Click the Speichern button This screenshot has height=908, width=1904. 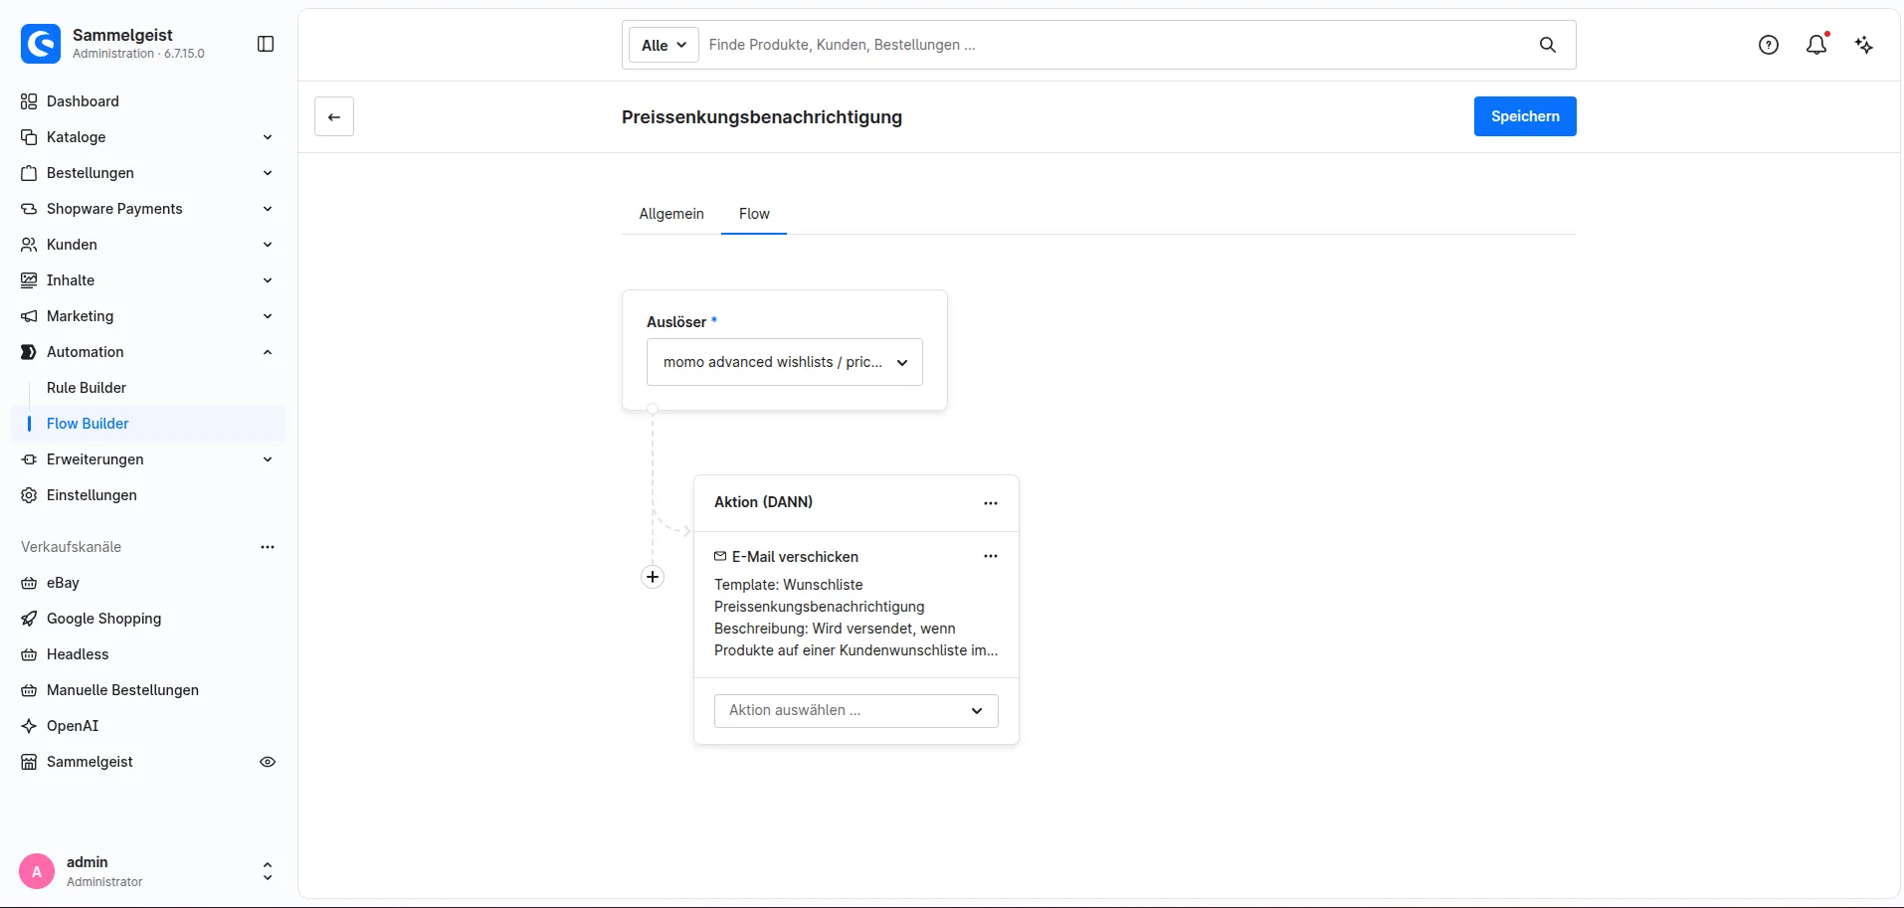(x=1525, y=116)
